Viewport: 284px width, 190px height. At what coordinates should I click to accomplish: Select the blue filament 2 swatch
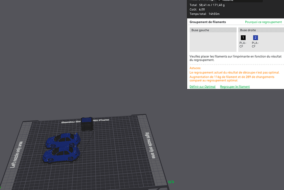tap(255, 38)
